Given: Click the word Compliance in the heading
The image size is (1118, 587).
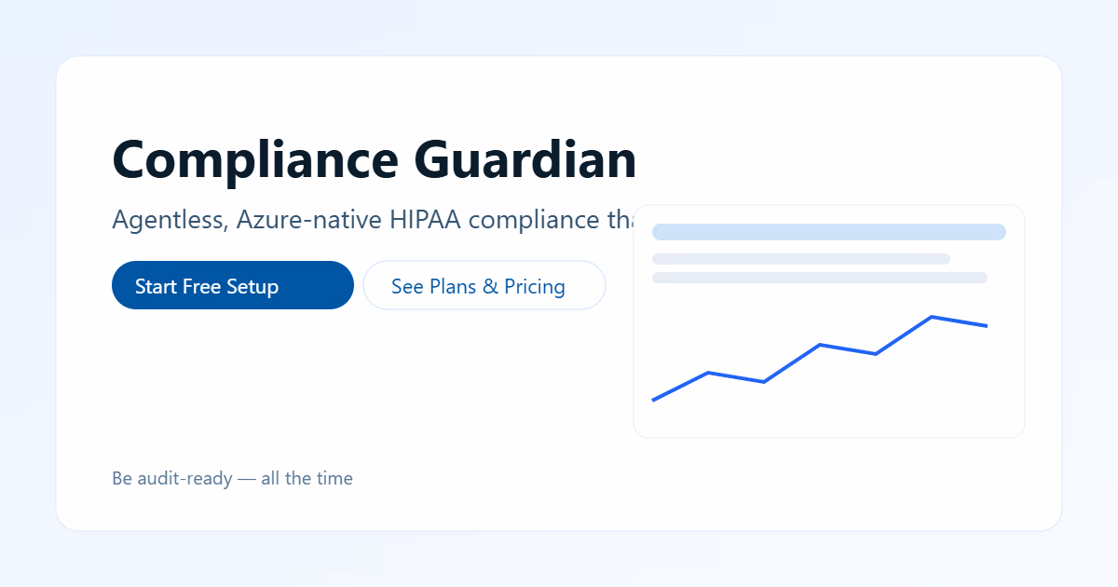Looking at the screenshot, I should (255, 158).
